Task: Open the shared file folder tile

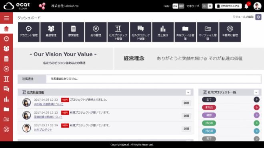Action: [x=185, y=32]
